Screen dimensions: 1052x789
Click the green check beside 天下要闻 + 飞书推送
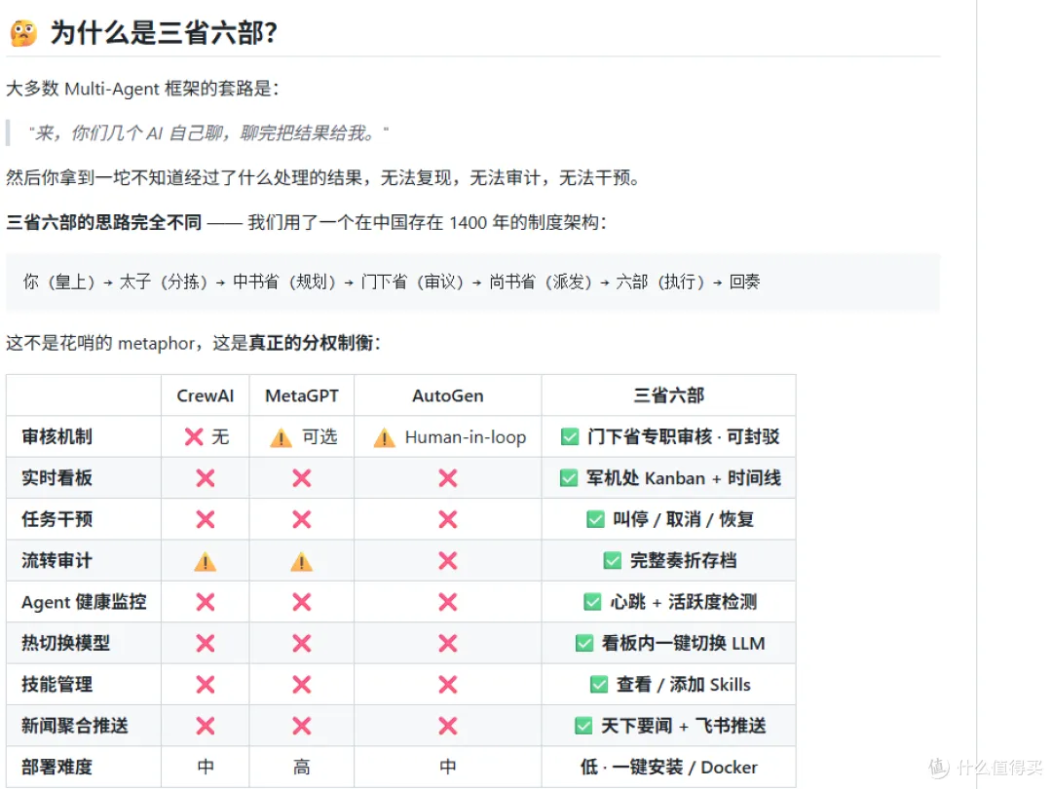click(583, 726)
